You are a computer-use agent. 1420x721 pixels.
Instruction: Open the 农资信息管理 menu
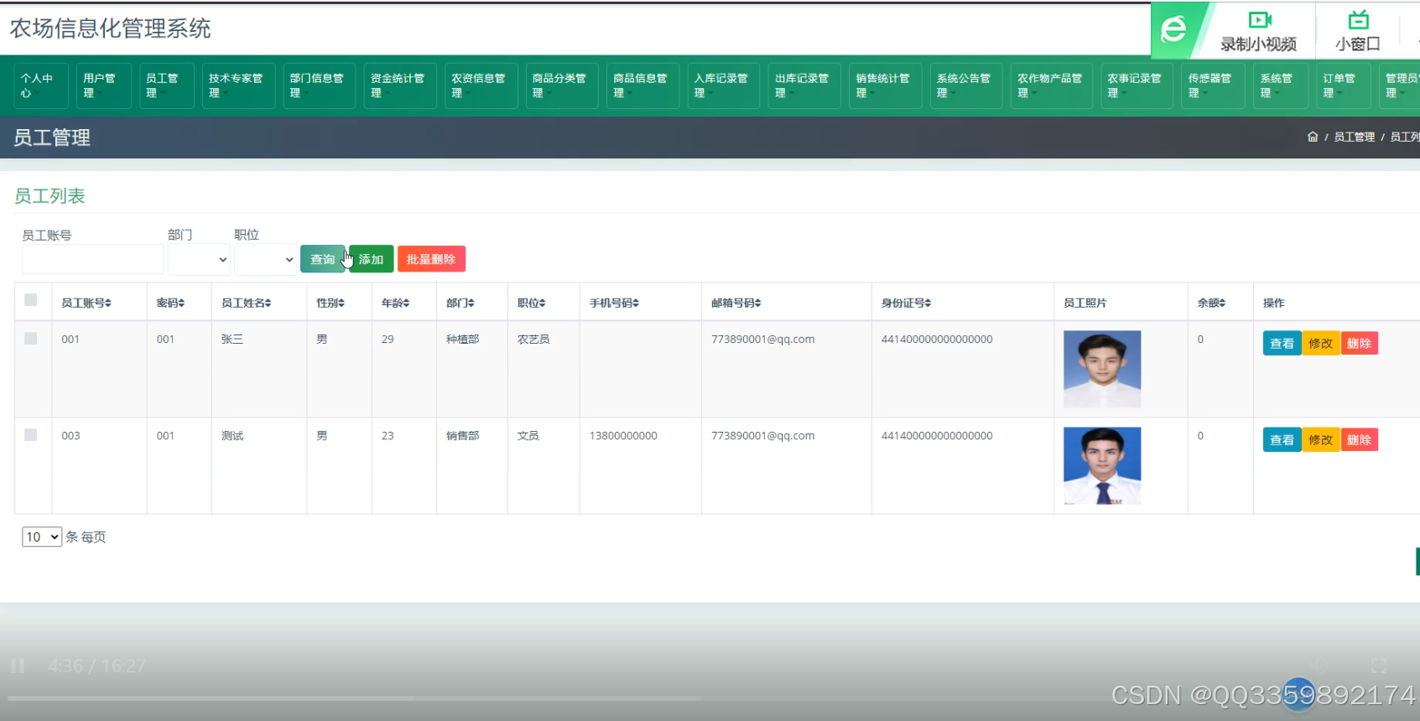[481, 86]
